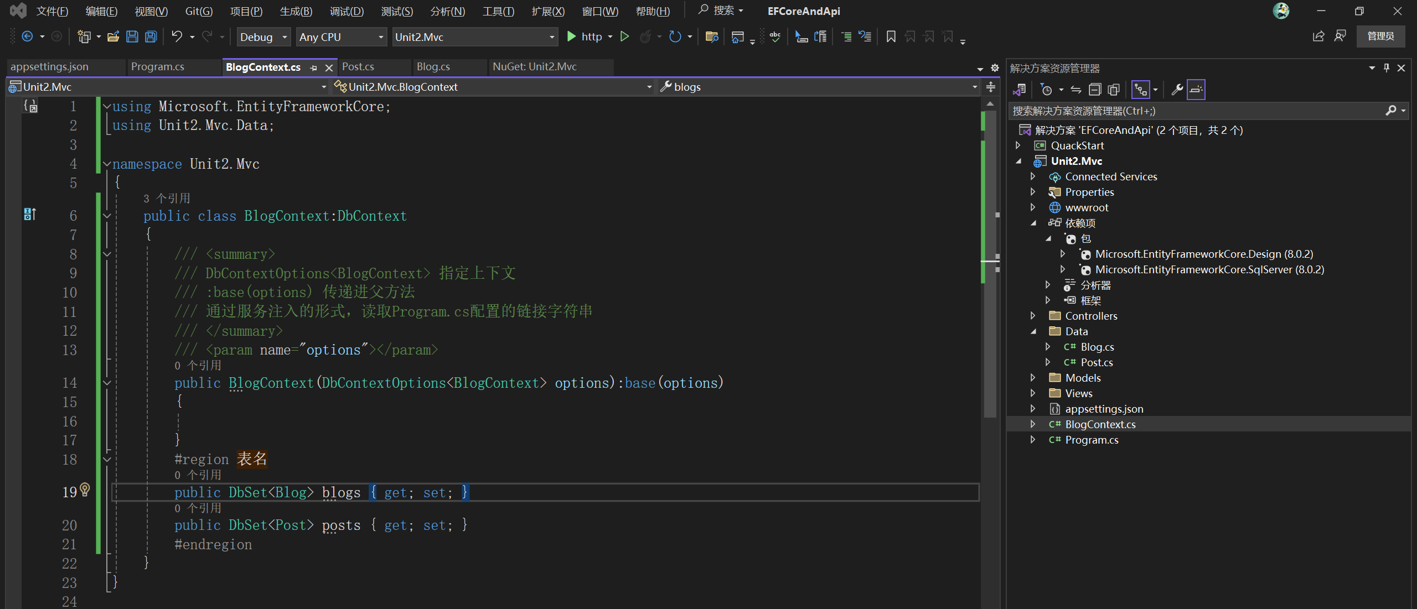
Task: Start without debugging using hollow play icon
Action: 624,37
